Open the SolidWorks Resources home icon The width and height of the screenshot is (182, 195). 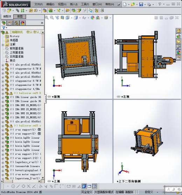pyautogui.click(x=178, y=30)
